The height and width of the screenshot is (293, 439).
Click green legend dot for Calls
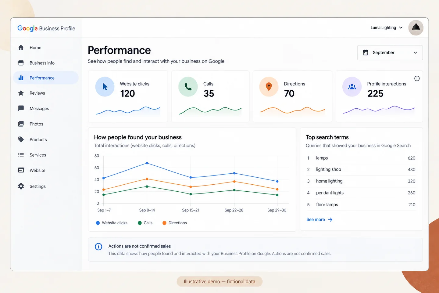tap(140, 223)
